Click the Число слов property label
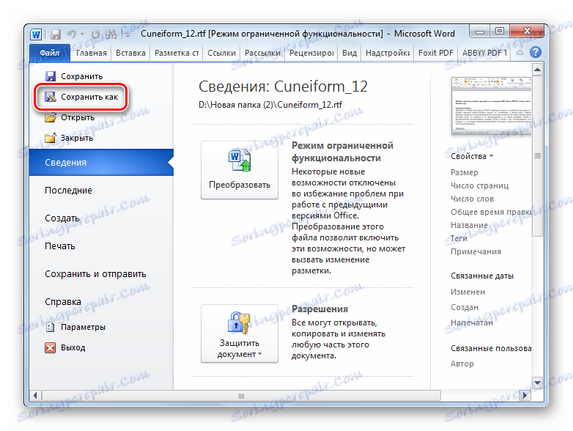 pos(472,199)
